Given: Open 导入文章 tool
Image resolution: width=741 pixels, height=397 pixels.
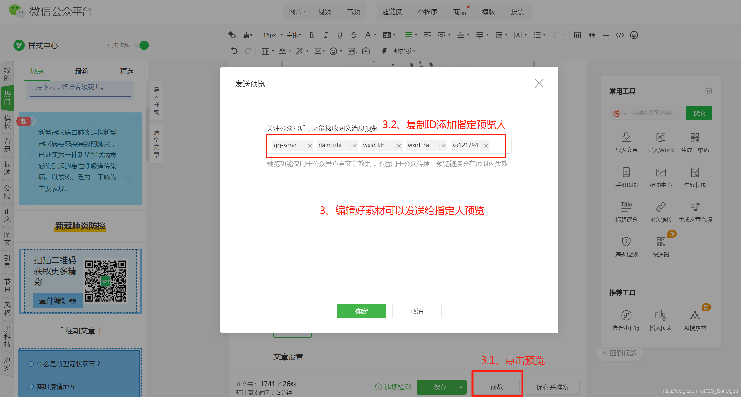Looking at the screenshot, I should (626, 142).
